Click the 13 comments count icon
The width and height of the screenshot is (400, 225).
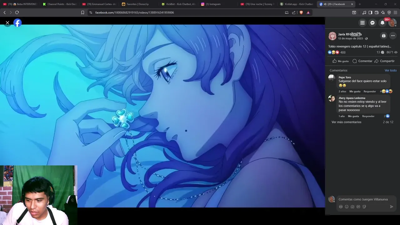point(380,52)
